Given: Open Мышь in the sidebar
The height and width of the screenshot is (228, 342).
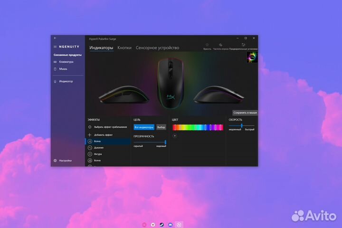Looking at the screenshot, I should point(63,69).
